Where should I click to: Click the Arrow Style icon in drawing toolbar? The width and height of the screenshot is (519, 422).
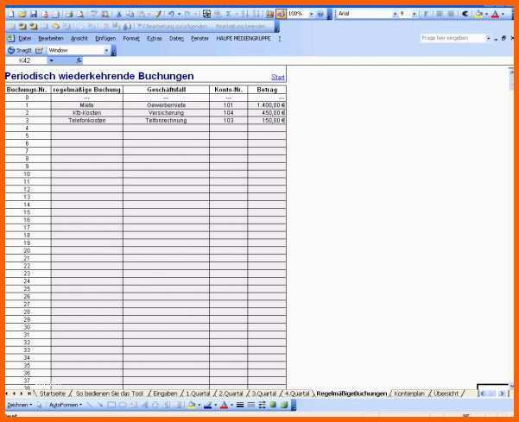click(263, 405)
